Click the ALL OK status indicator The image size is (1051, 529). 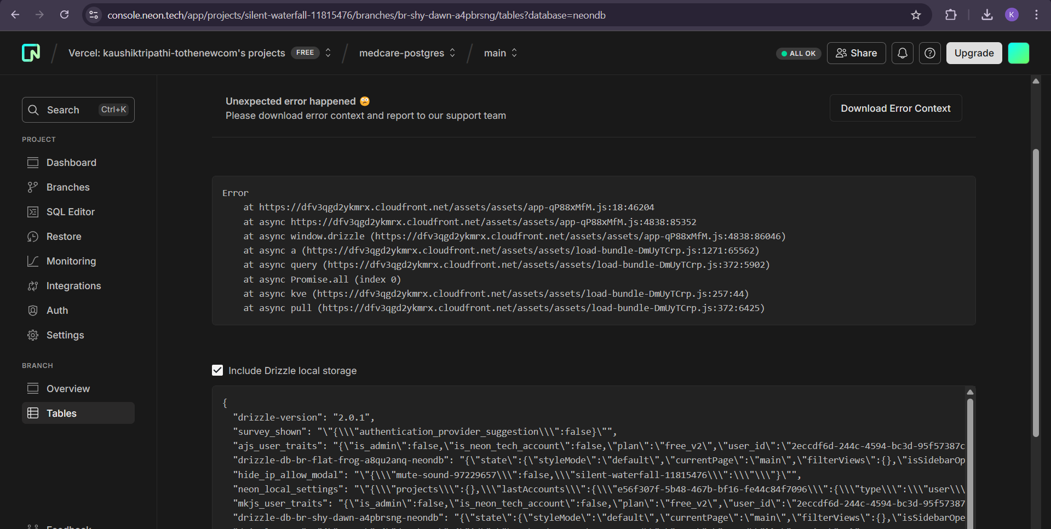[x=799, y=53]
